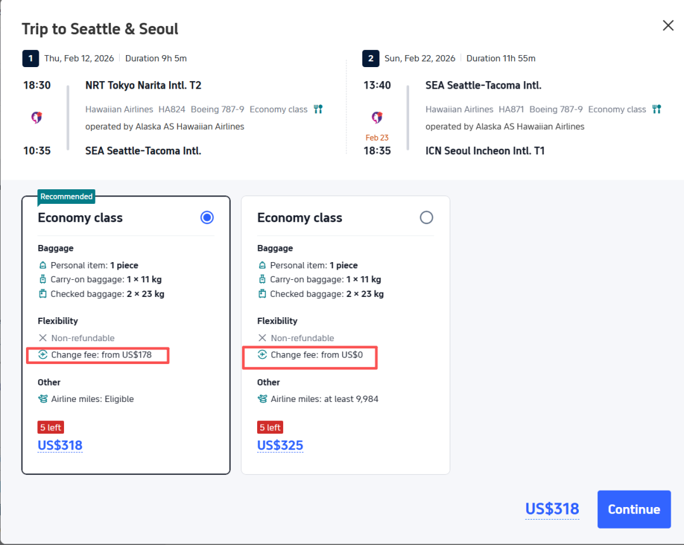Click airline miles icon for 9,984 miles
The height and width of the screenshot is (545, 684).
click(x=262, y=399)
